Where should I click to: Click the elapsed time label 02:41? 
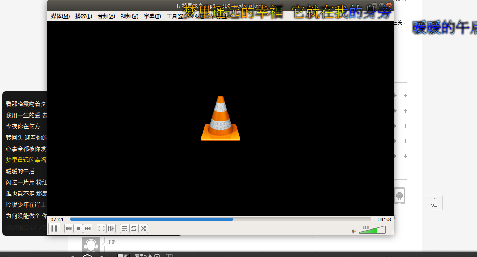(57, 219)
